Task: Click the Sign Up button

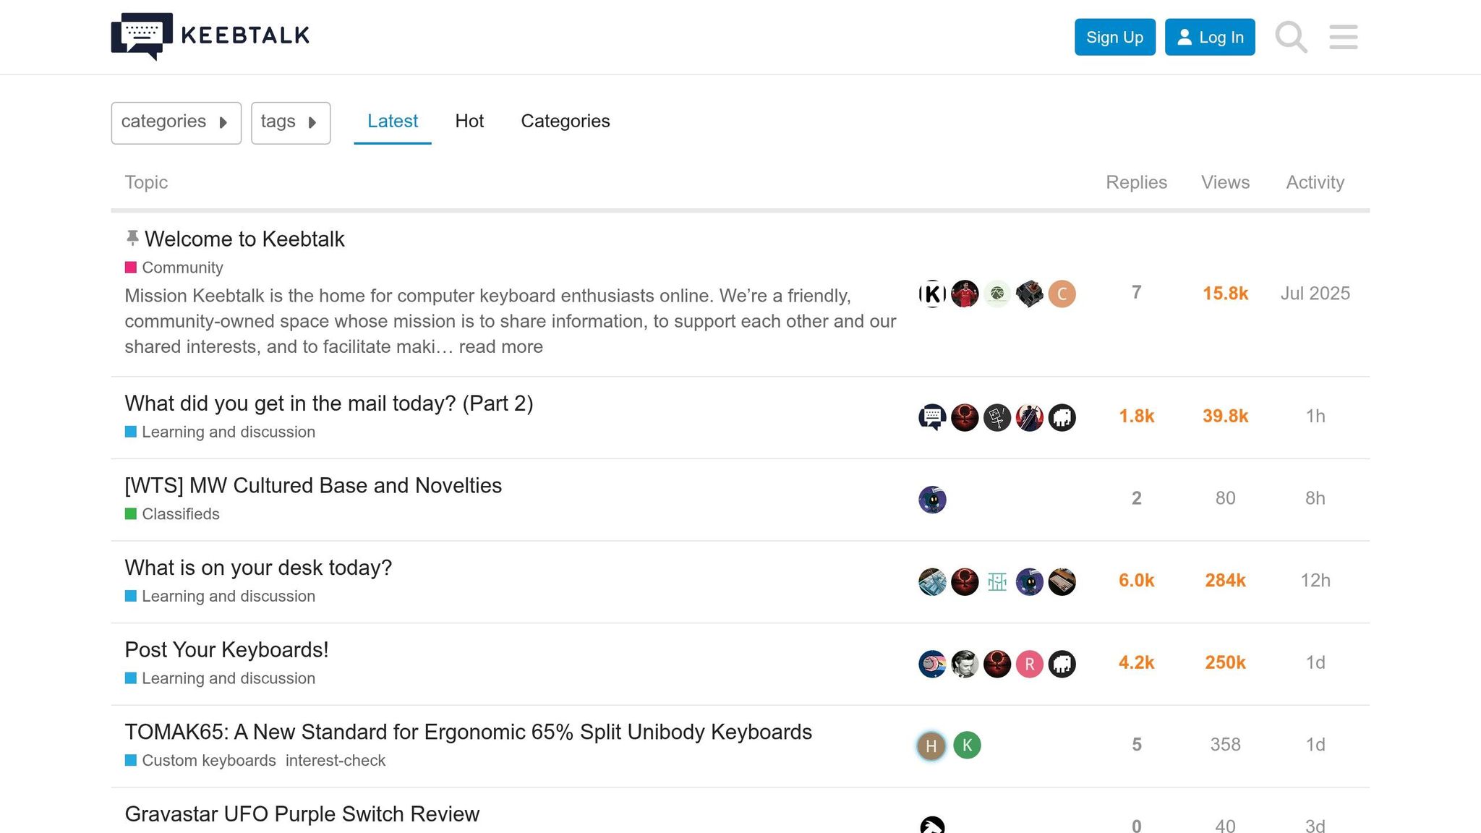Action: click(1114, 37)
